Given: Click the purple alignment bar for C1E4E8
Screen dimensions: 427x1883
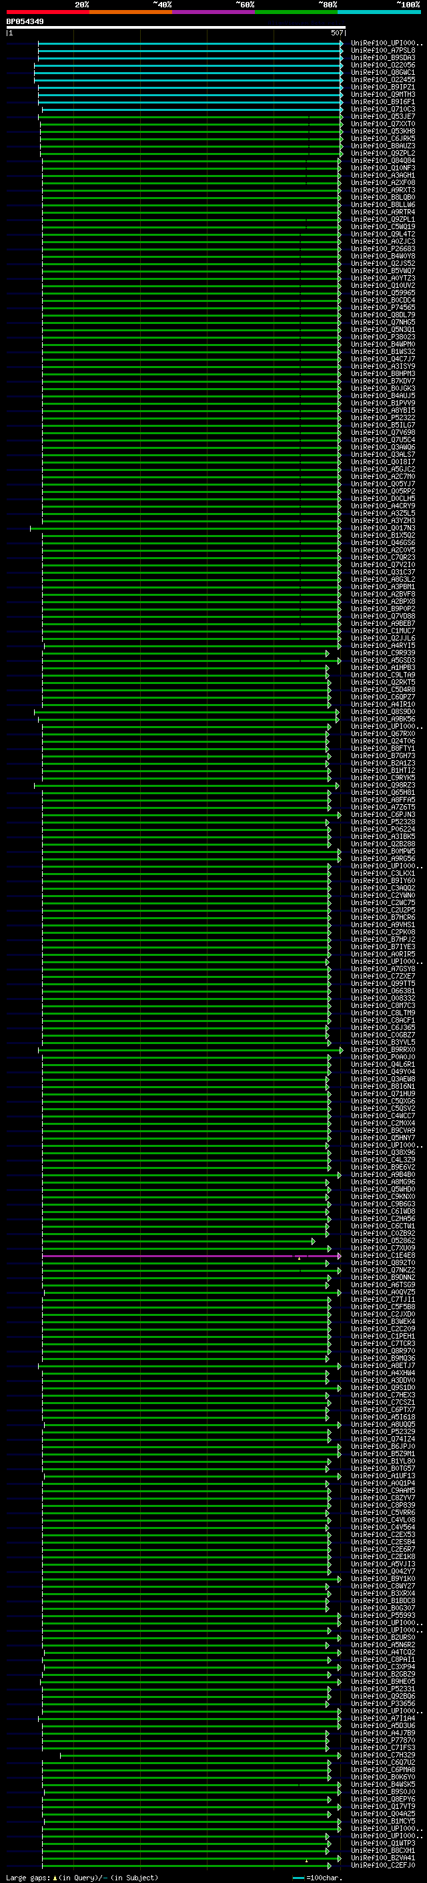Looking at the screenshot, I should 191,1256.
